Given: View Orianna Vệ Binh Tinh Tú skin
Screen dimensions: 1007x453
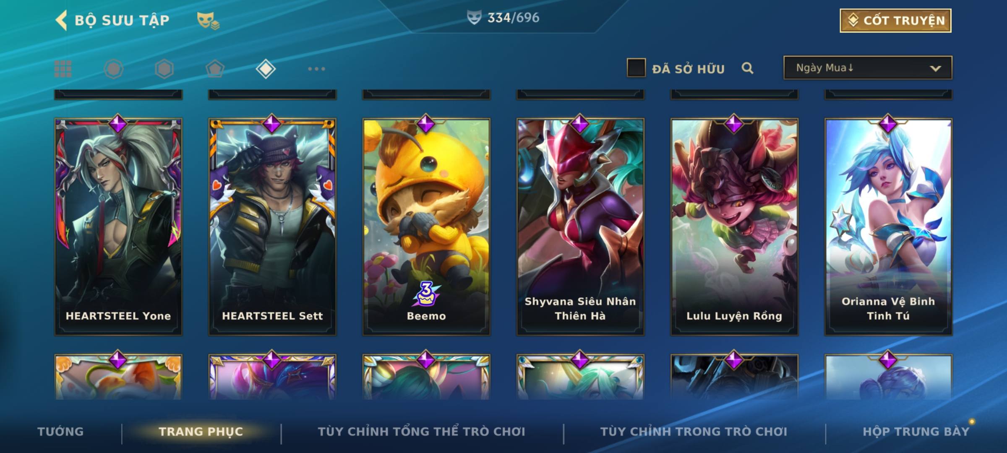Looking at the screenshot, I should [888, 226].
